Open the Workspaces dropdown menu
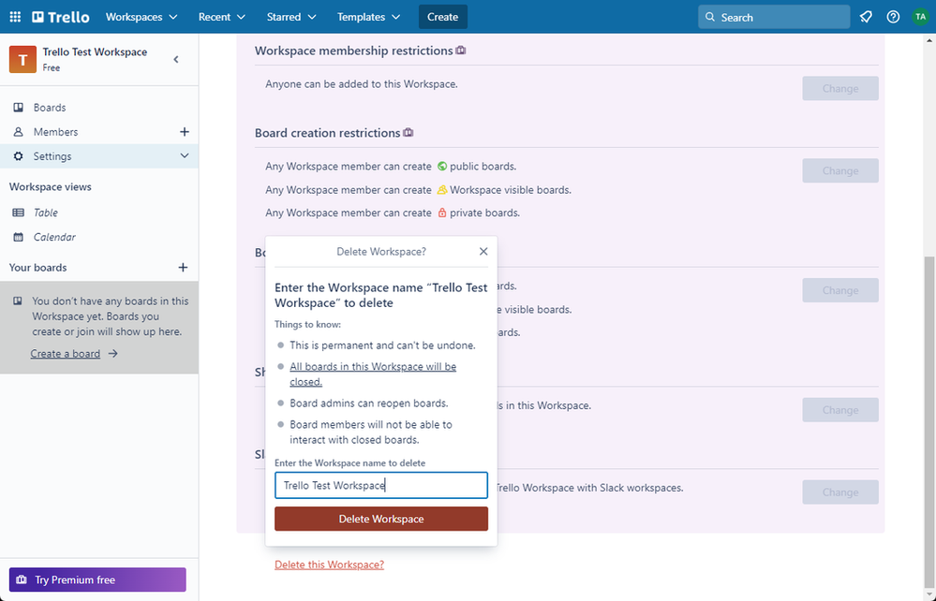Image resolution: width=936 pixels, height=601 pixels. (x=141, y=17)
